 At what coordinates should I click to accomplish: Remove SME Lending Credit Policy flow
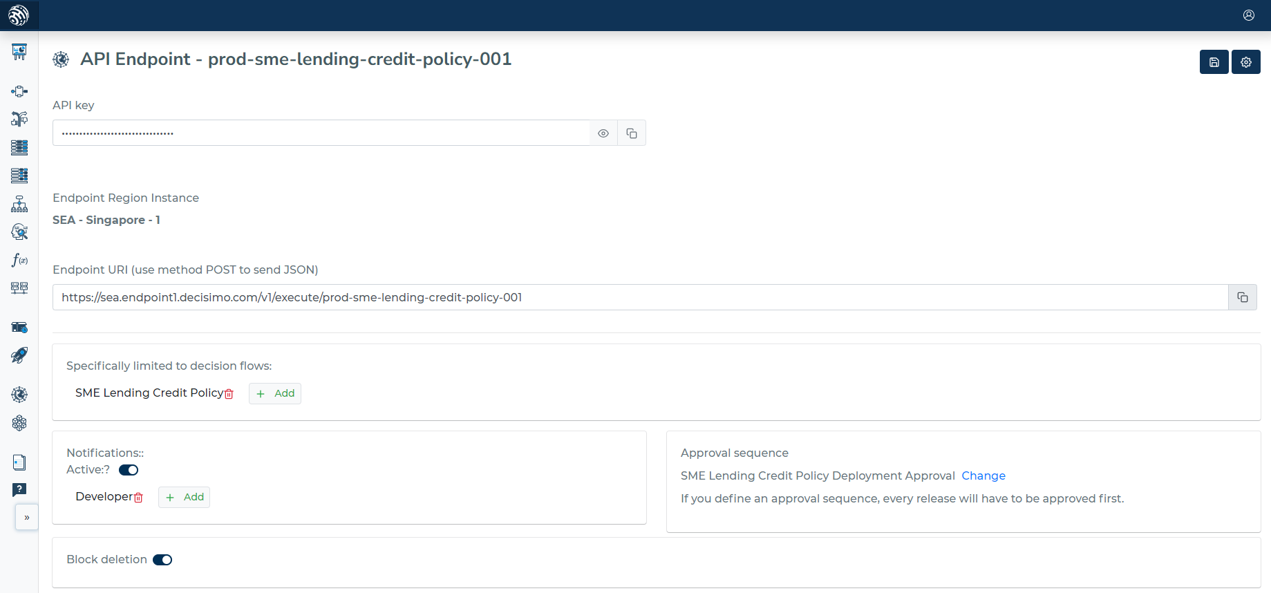click(229, 394)
